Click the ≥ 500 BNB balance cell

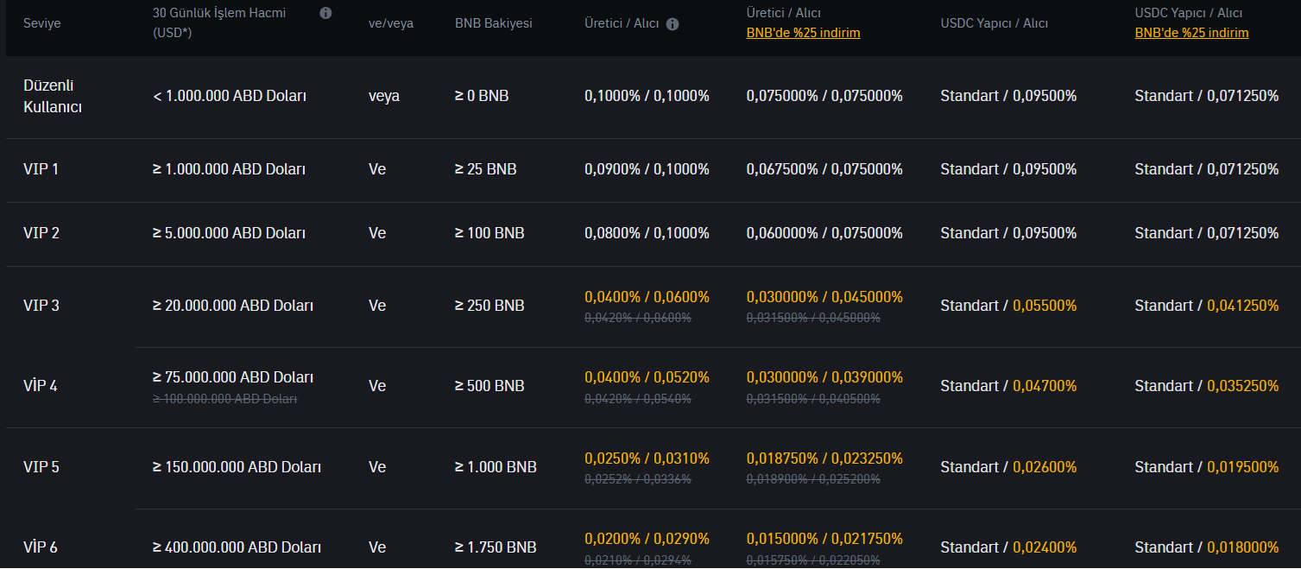[489, 386]
